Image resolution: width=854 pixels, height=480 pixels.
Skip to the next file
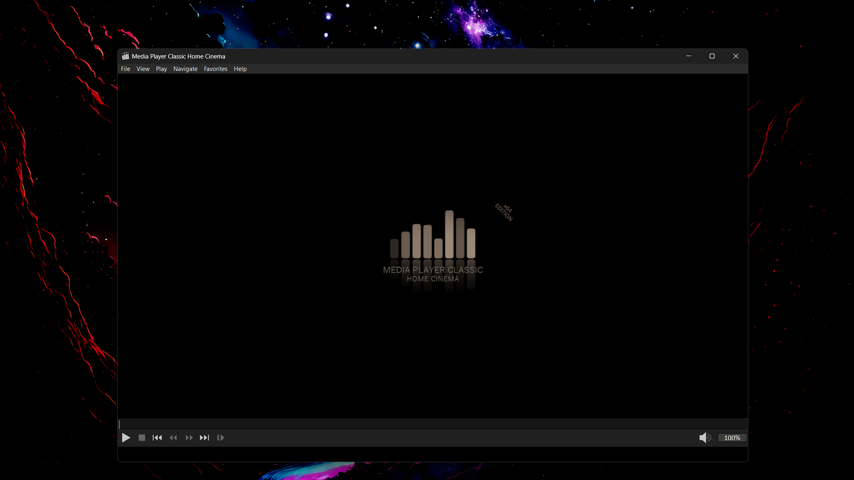pyautogui.click(x=204, y=438)
